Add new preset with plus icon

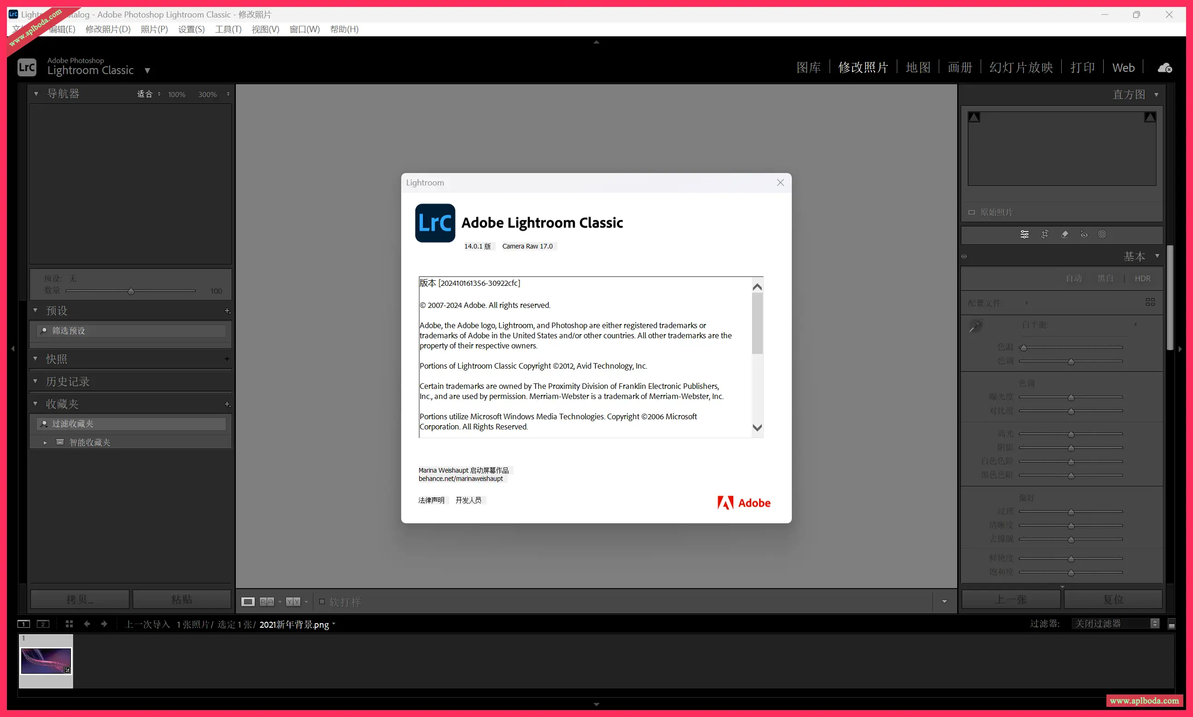tap(227, 311)
